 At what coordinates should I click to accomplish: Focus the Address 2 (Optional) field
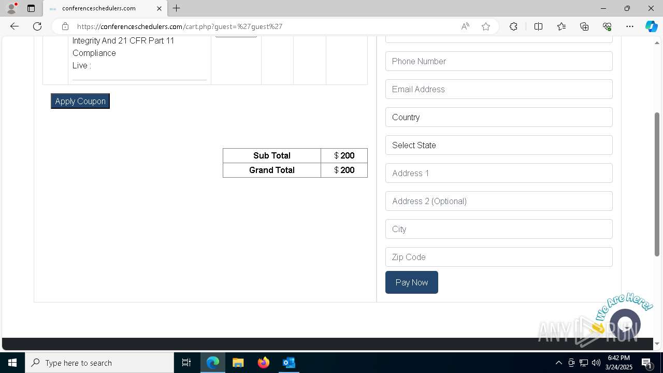(499, 201)
